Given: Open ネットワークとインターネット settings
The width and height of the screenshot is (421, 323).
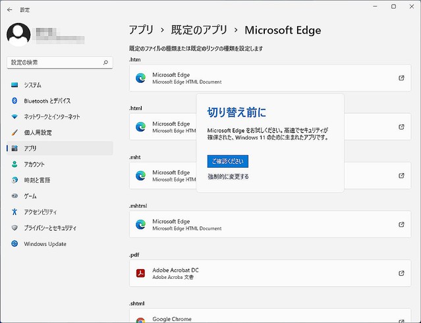Looking at the screenshot, I should coord(59,116).
